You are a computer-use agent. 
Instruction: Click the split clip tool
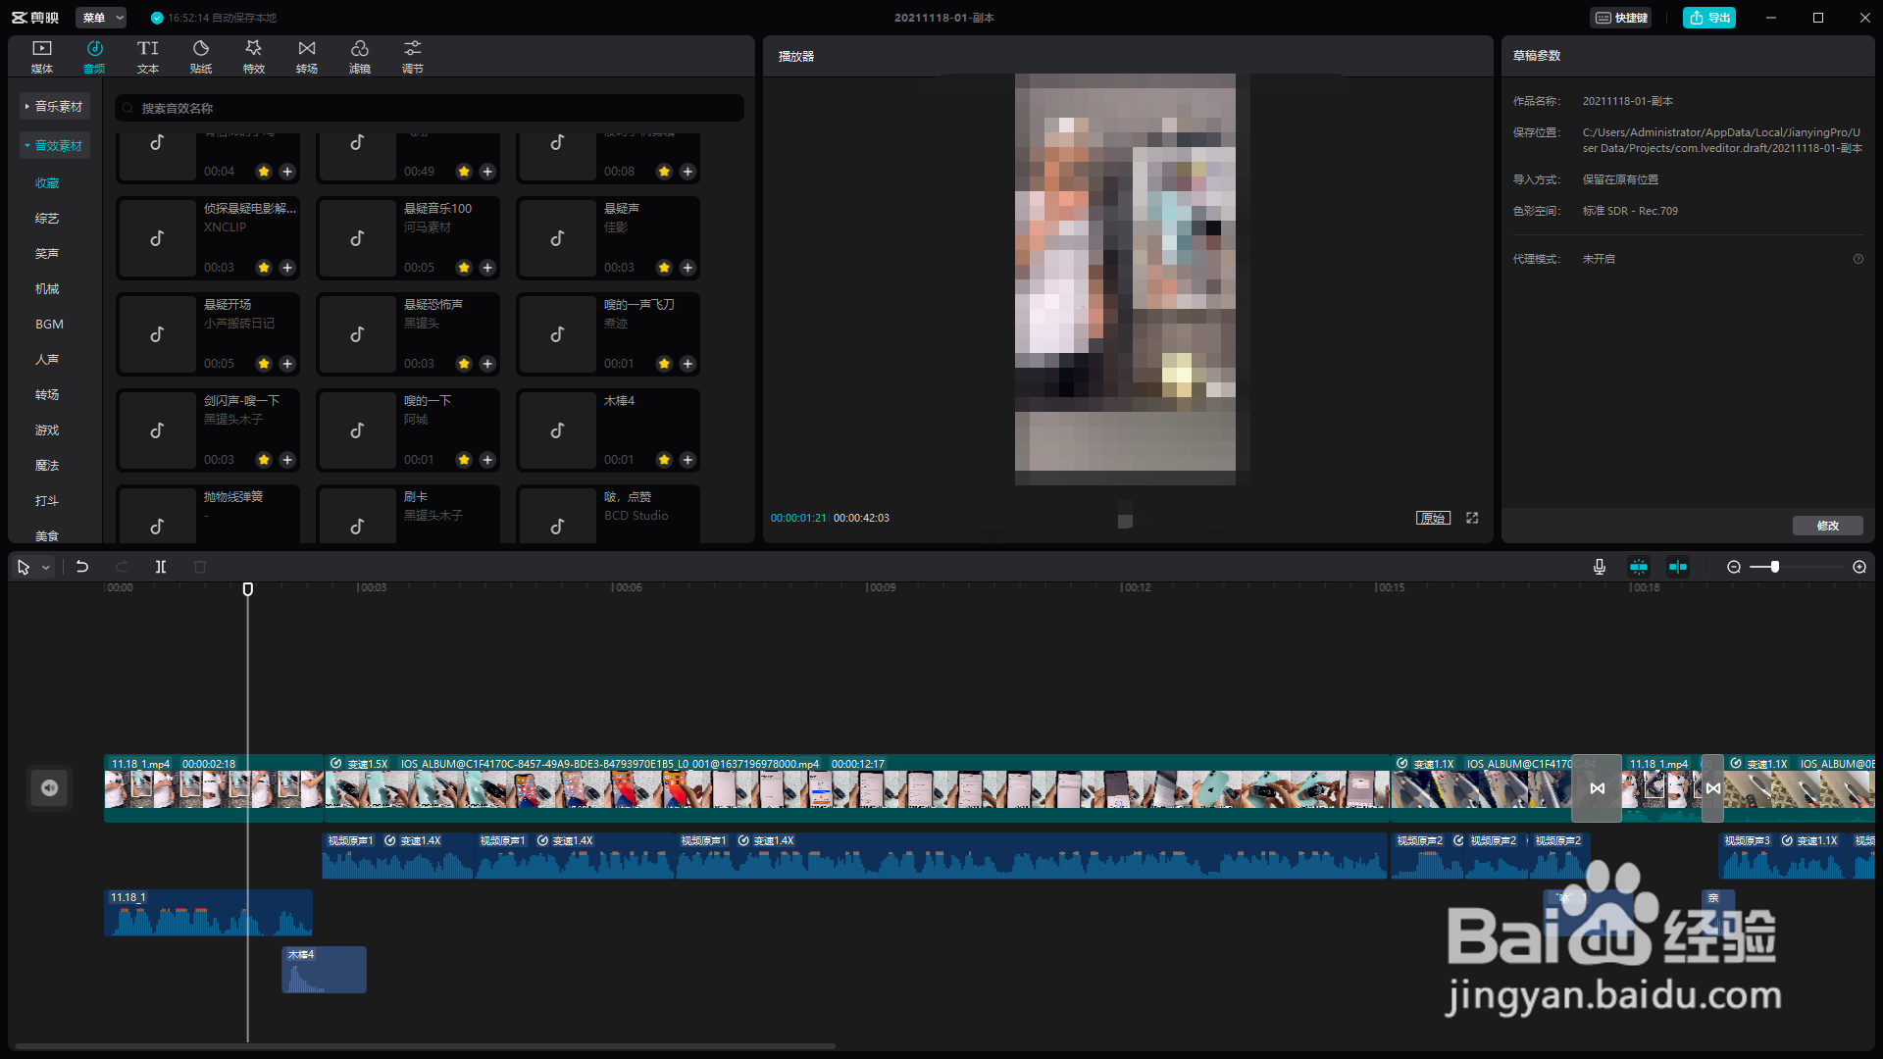pyautogui.click(x=161, y=567)
